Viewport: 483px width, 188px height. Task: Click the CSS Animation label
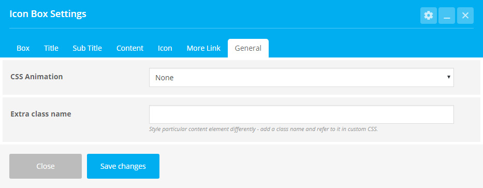point(37,77)
